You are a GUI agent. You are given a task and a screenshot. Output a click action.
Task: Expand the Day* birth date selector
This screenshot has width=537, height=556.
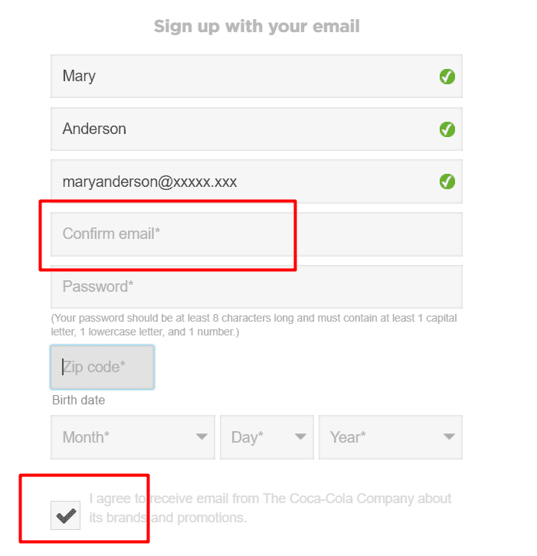(x=266, y=437)
